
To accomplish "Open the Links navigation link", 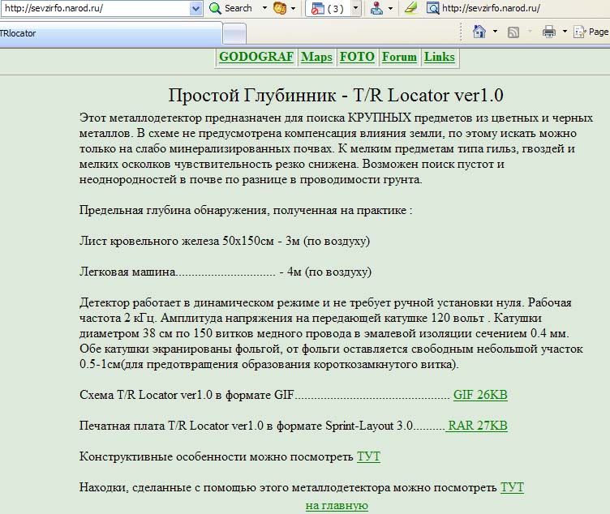I will [x=439, y=57].
